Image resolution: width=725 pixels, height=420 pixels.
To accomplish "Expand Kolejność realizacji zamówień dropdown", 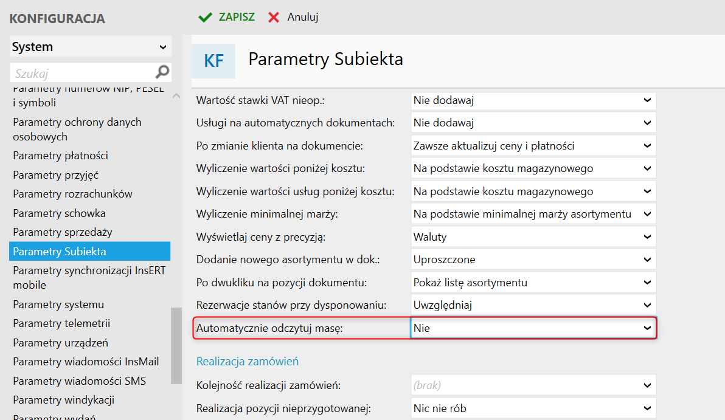I will (647, 385).
